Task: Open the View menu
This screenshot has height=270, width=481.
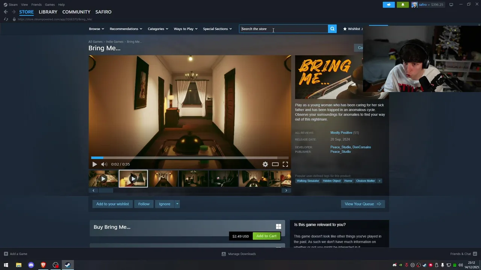Action: click(24, 4)
